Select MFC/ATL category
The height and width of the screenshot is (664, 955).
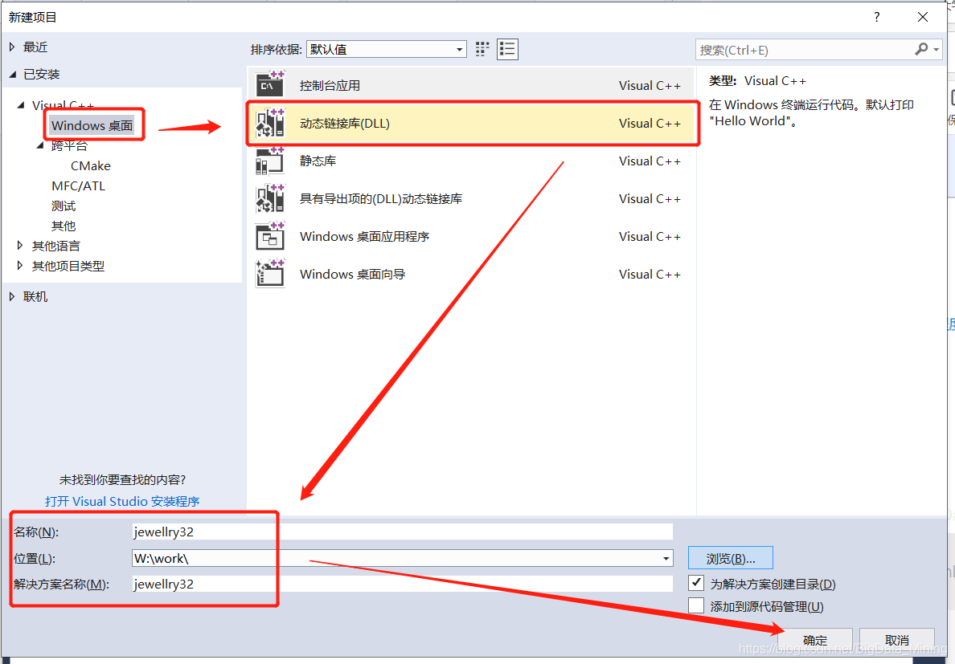coord(79,186)
